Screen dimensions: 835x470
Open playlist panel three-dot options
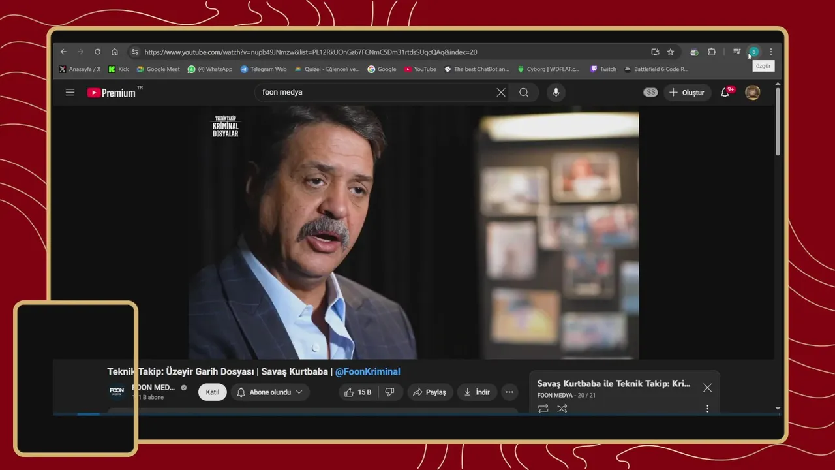(707, 409)
